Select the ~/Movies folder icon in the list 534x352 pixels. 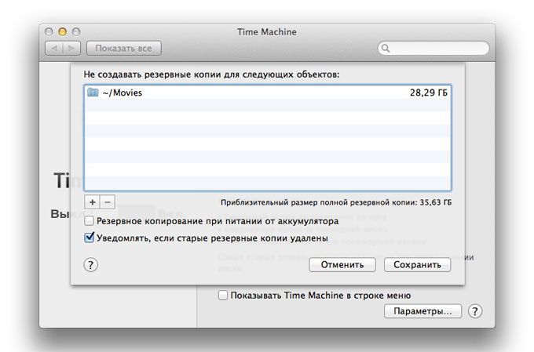(93, 93)
